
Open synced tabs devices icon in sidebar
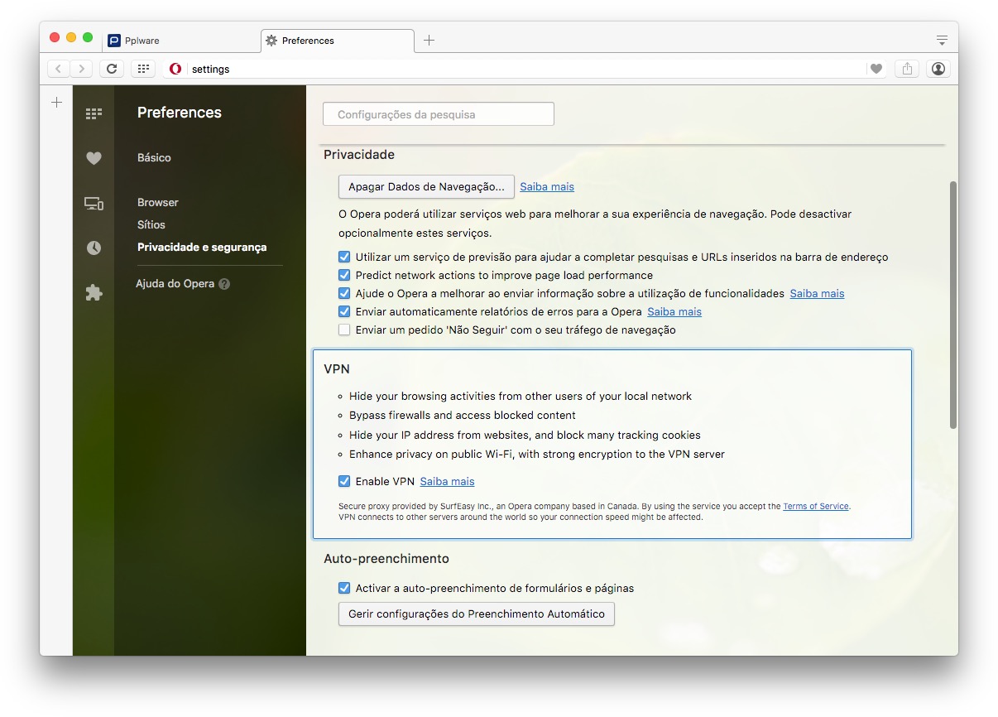pyautogui.click(x=94, y=203)
